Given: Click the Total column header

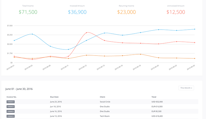Looking at the screenshot, I should coord(154,97).
